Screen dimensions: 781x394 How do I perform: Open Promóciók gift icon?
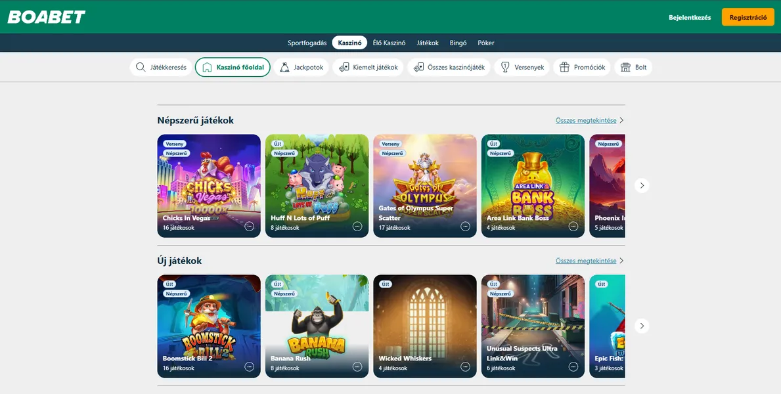click(x=564, y=66)
